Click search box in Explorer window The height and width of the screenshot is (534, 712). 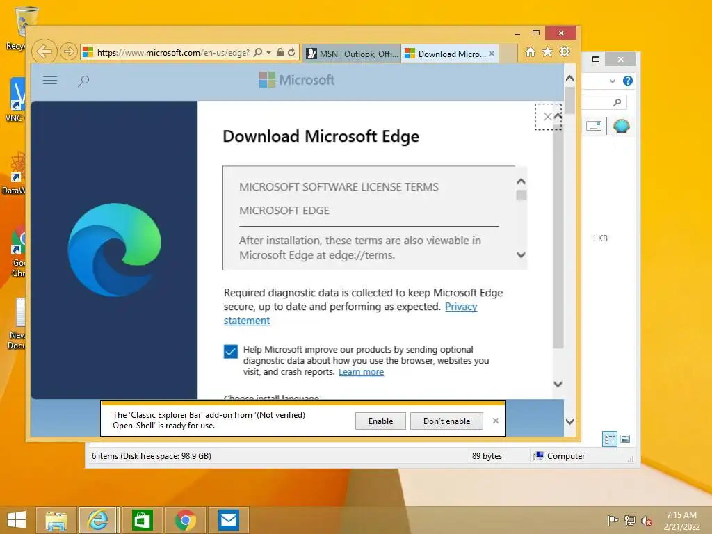tap(604, 102)
